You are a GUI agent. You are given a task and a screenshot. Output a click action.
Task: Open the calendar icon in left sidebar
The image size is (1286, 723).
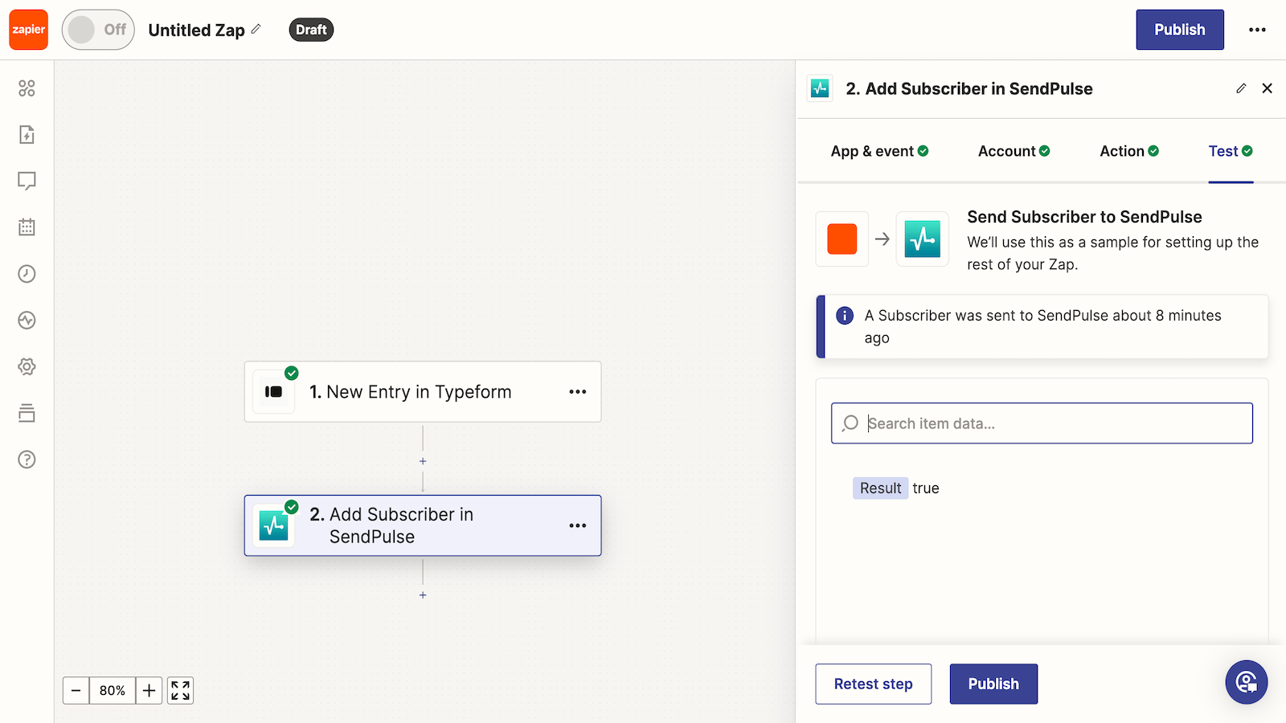(27, 227)
